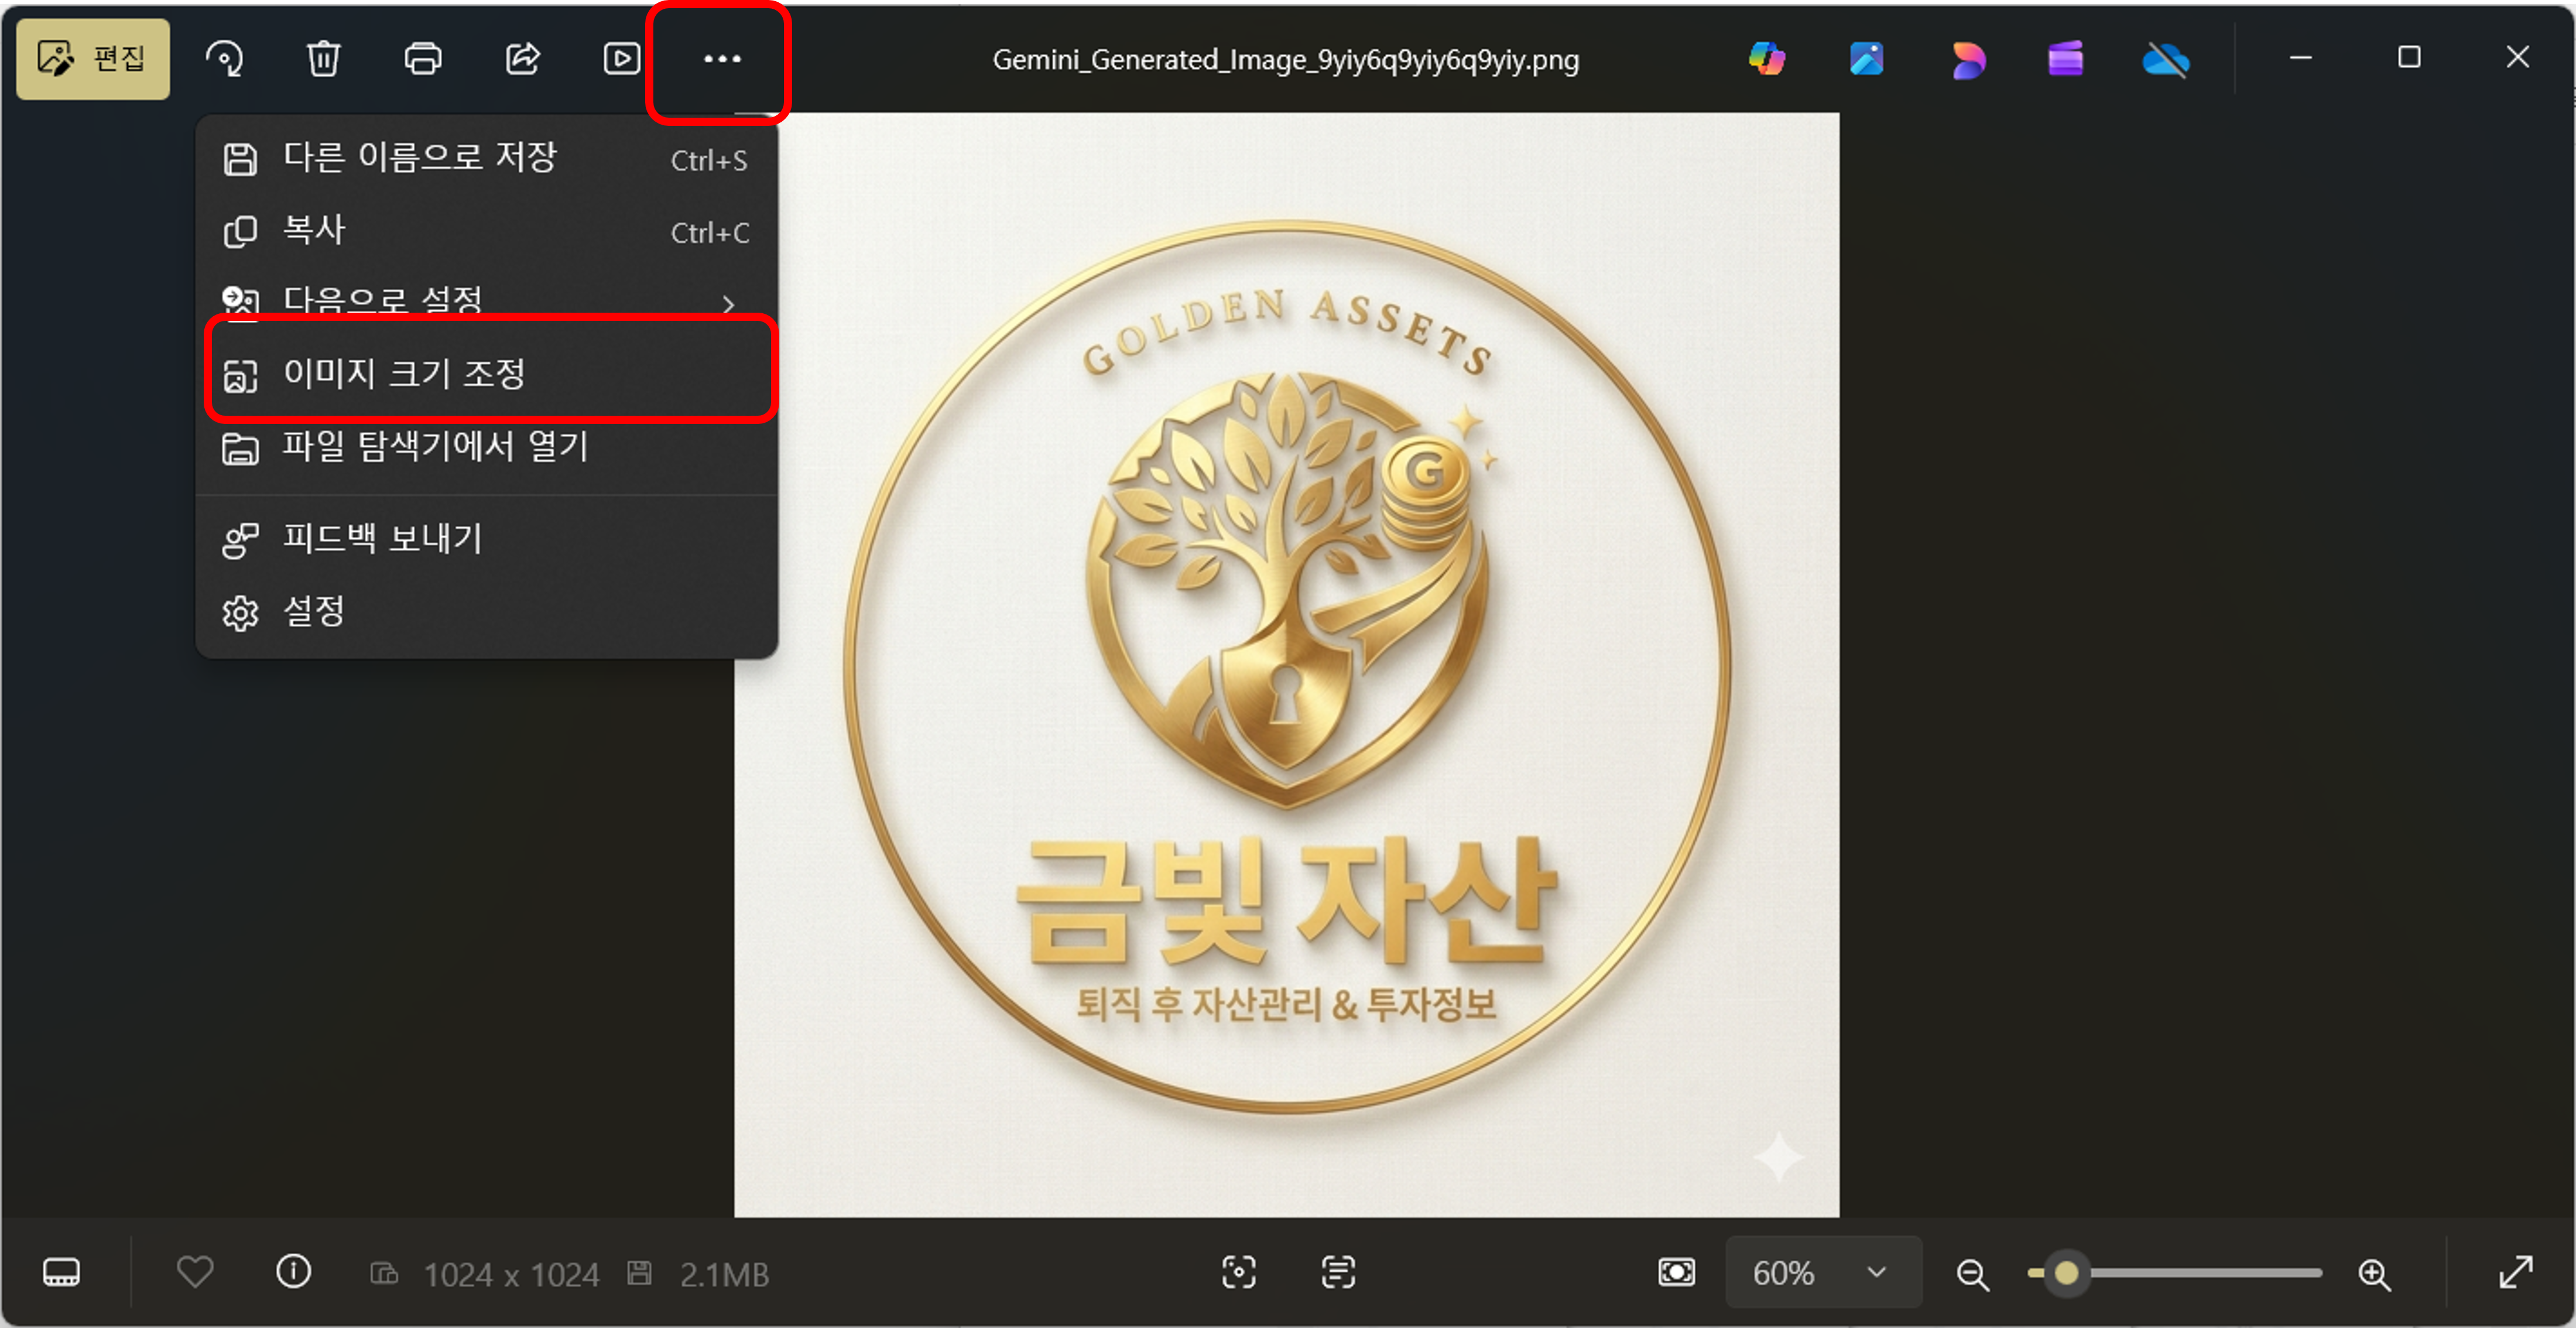Toggle the filmstrip view icon
Screen dimensions: 2576x1328
[61, 1272]
